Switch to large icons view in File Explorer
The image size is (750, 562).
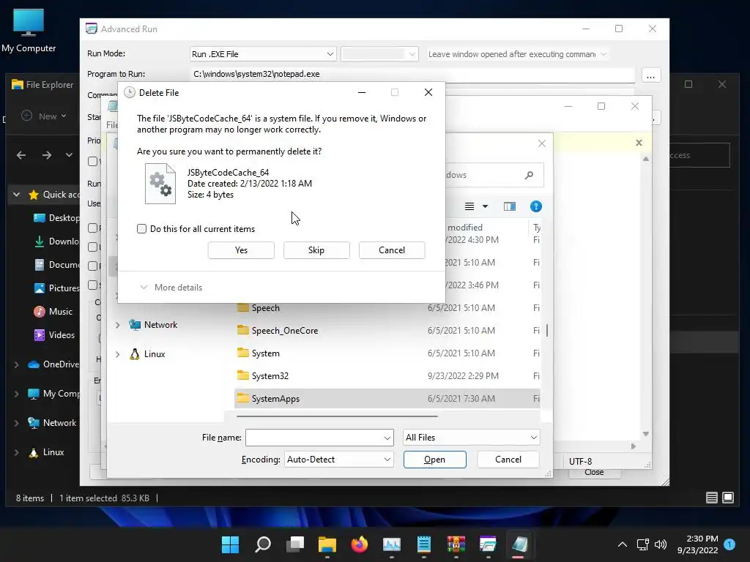tap(728, 498)
